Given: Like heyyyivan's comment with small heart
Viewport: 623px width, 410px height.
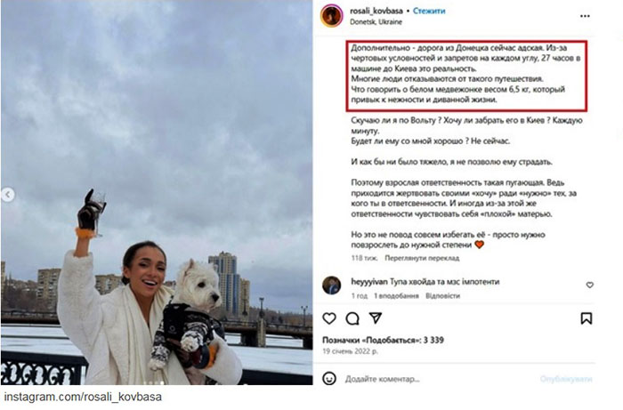Looking at the screenshot, I should coord(589,285).
